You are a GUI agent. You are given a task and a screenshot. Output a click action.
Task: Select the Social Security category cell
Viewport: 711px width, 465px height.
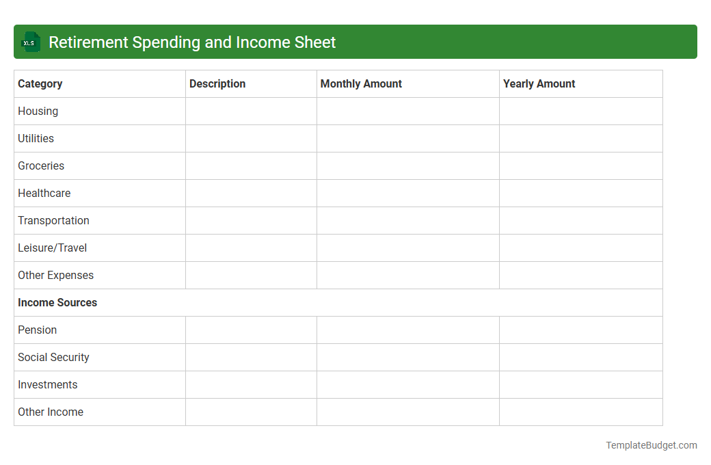pyautogui.click(x=53, y=357)
